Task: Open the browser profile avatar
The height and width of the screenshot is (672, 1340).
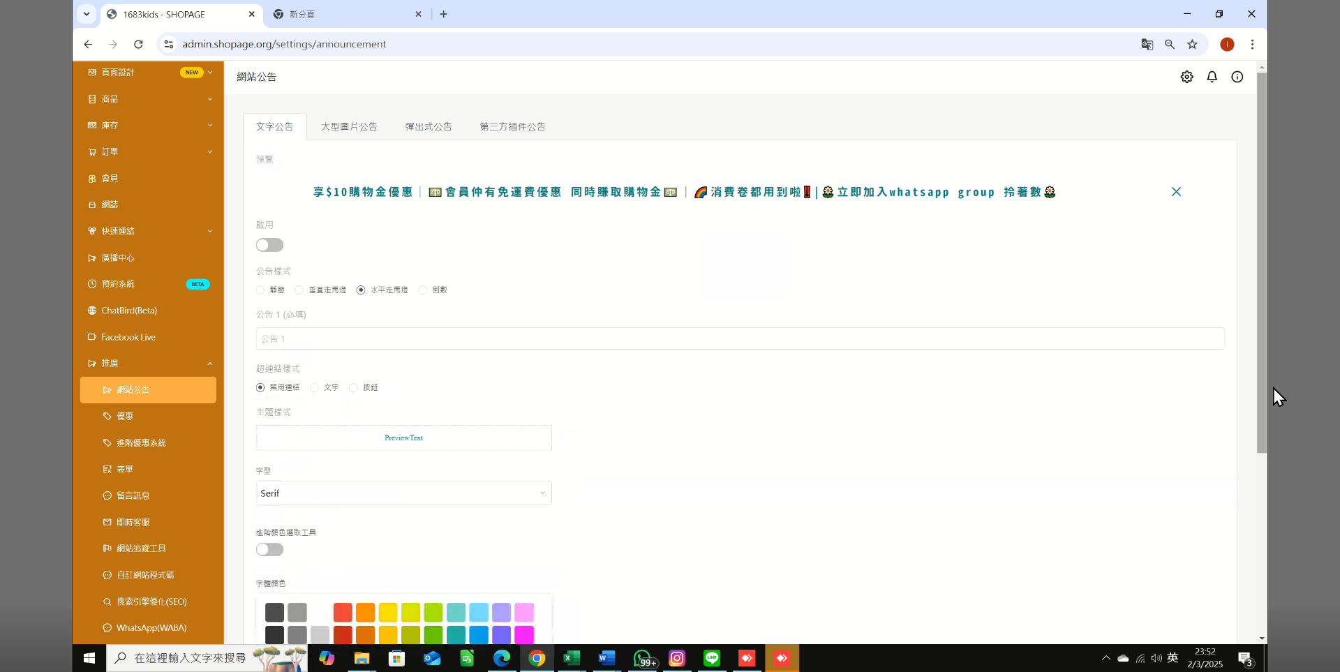Action: (x=1227, y=44)
